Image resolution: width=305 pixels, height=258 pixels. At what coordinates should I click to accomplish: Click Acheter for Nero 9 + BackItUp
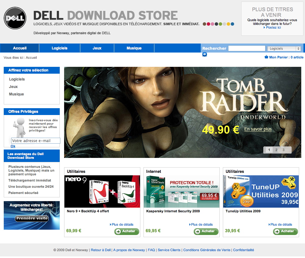pos(127,231)
